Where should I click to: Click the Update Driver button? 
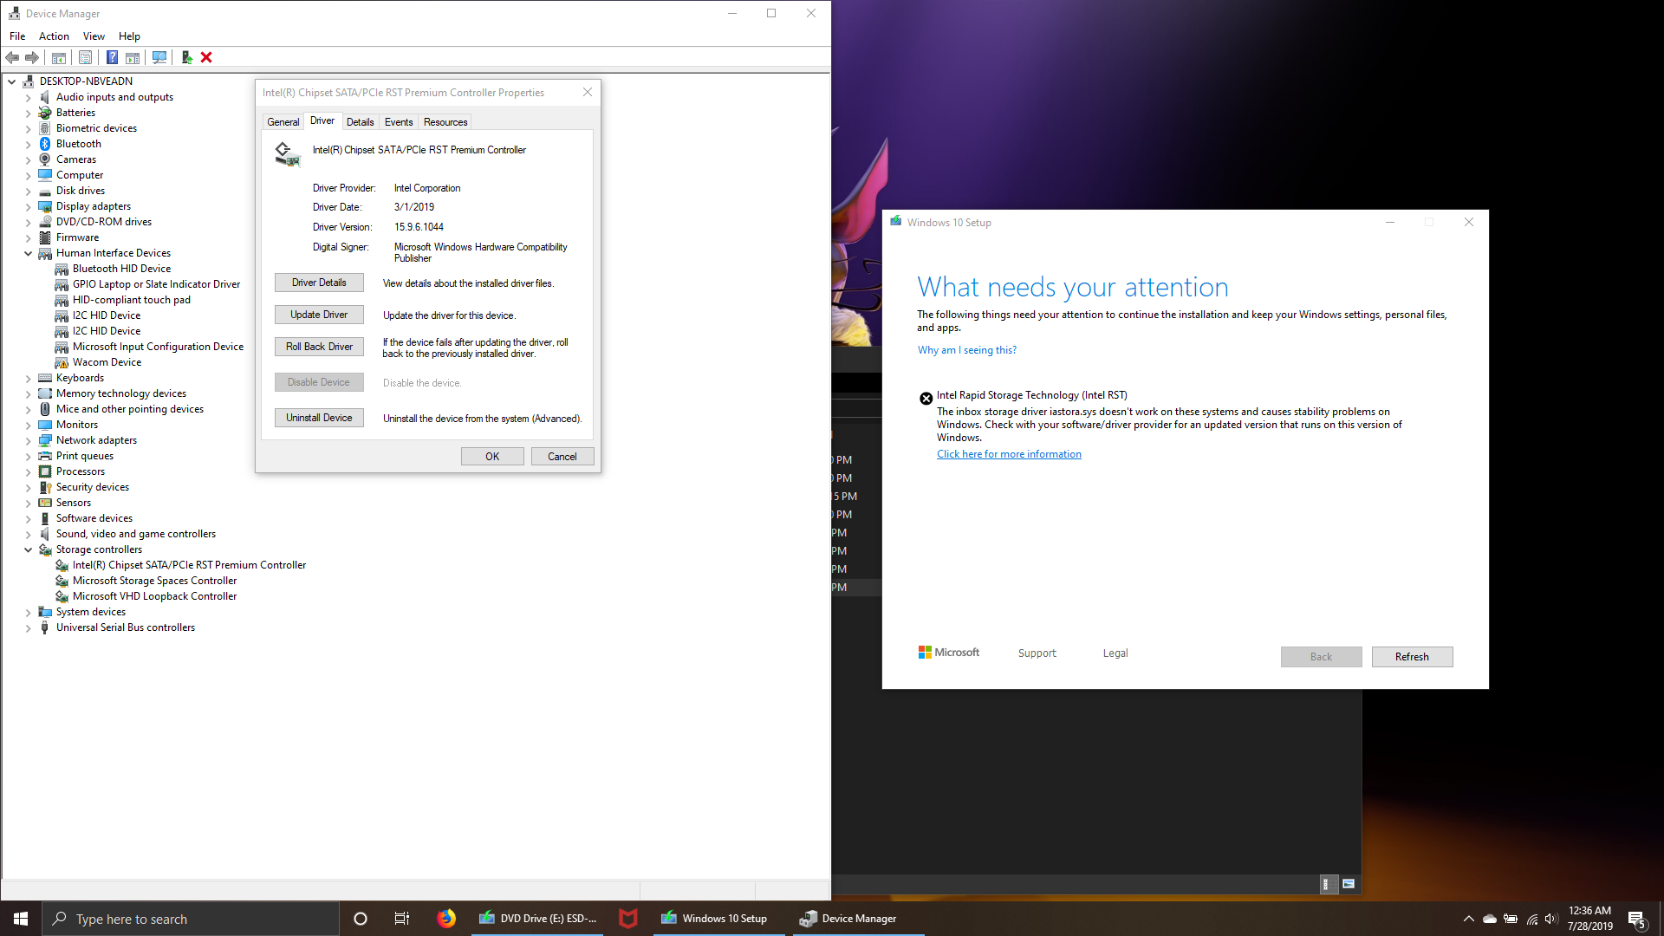click(319, 315)
